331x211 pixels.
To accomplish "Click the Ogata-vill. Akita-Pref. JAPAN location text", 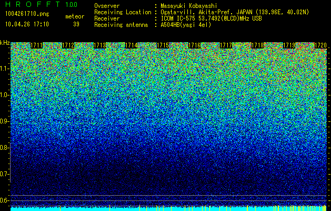I will tap(235, 13).
